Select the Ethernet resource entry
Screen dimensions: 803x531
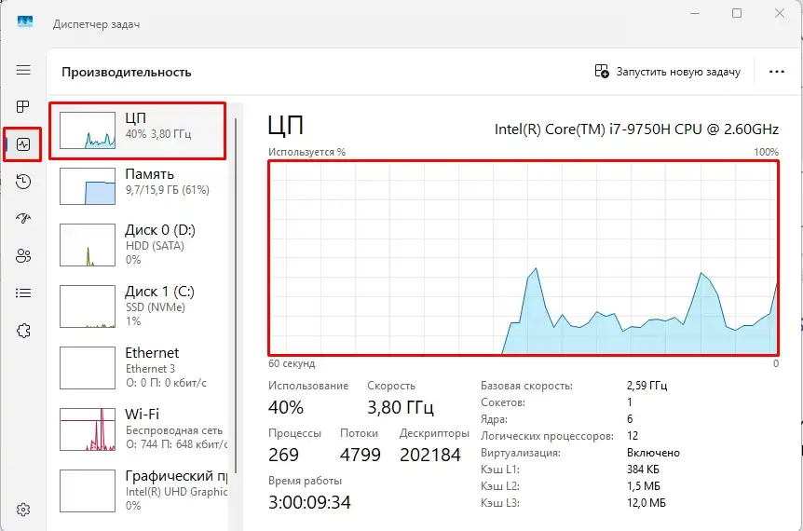[138, 368]
